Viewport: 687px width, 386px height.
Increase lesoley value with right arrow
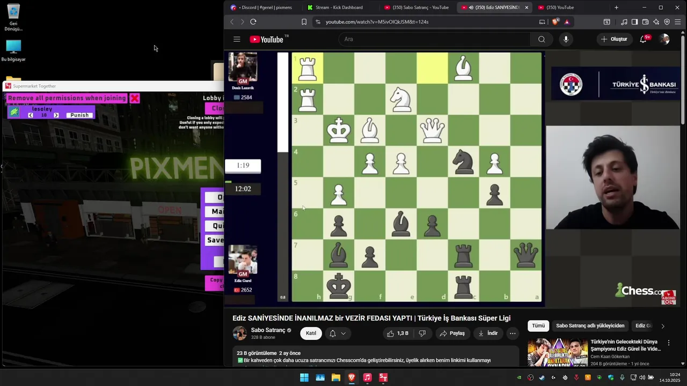56,115
